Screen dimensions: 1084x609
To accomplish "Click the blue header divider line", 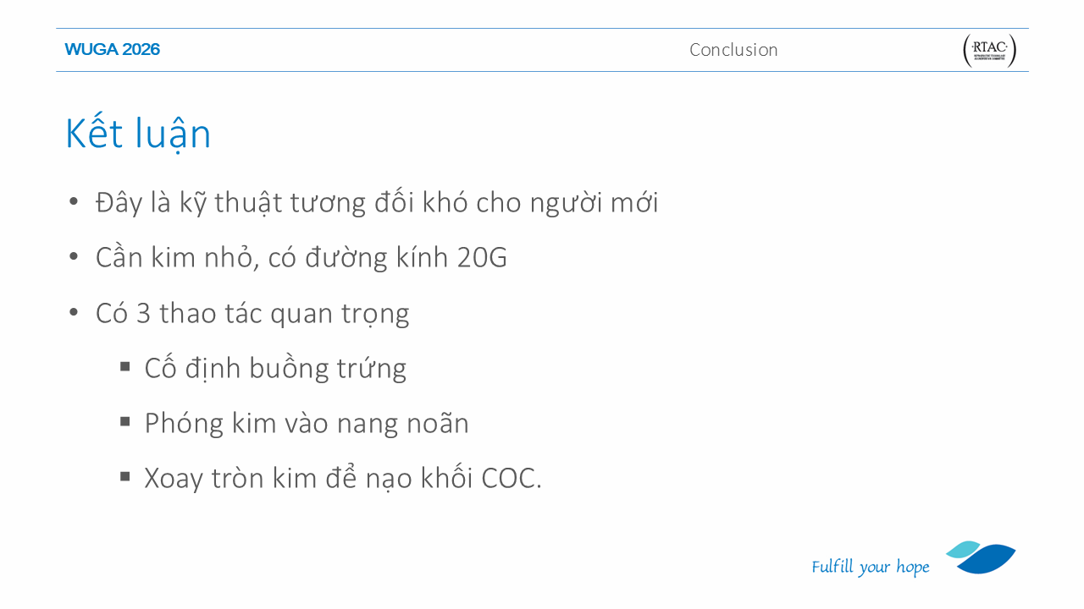I will click(542, 72).
